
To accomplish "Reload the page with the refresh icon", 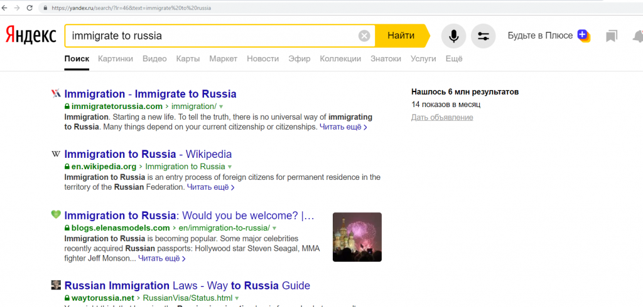I will point(30,8).
